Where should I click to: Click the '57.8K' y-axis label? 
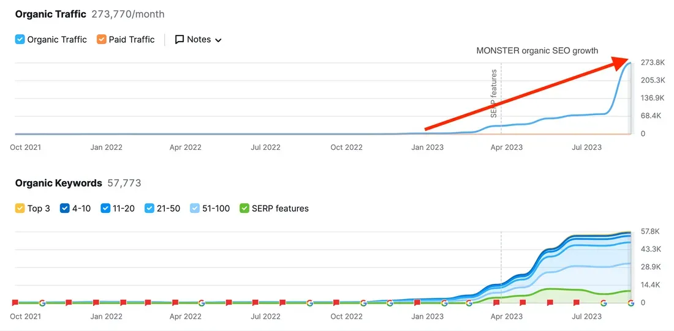click(x=650, y=232)
